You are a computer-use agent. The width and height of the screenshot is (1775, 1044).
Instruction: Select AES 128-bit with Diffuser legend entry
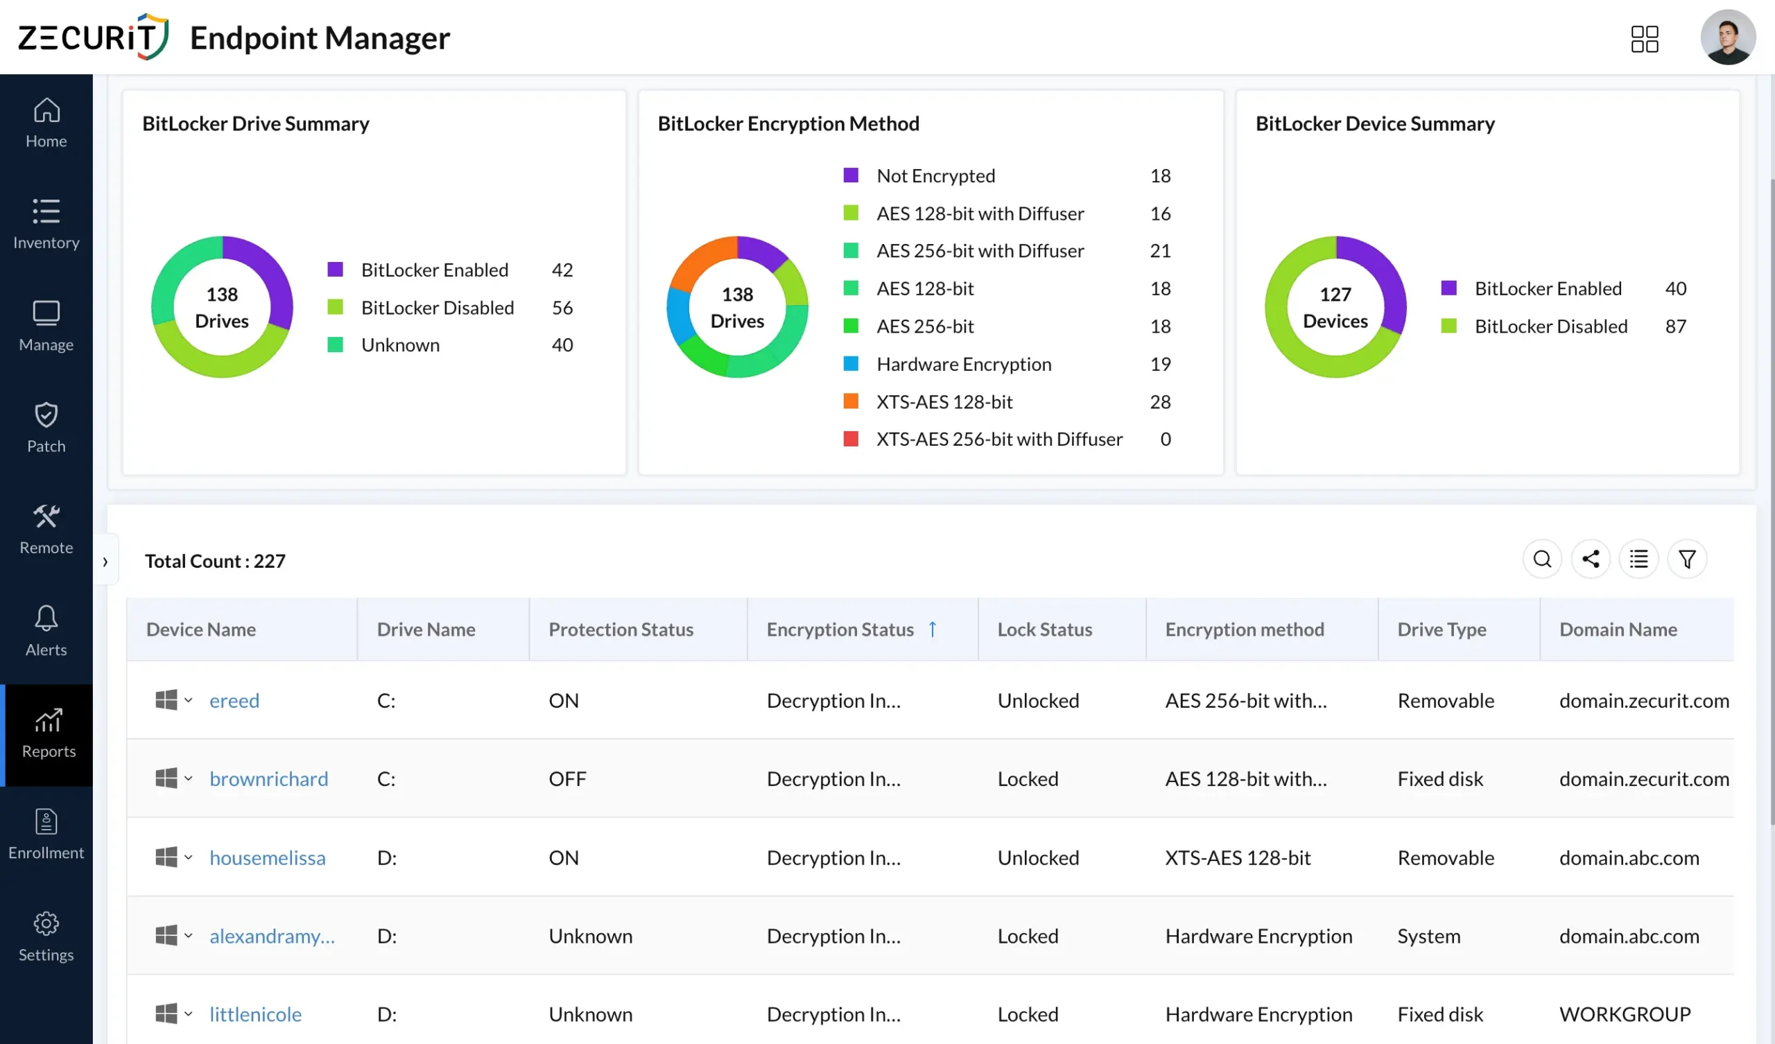coord(1007,213)
